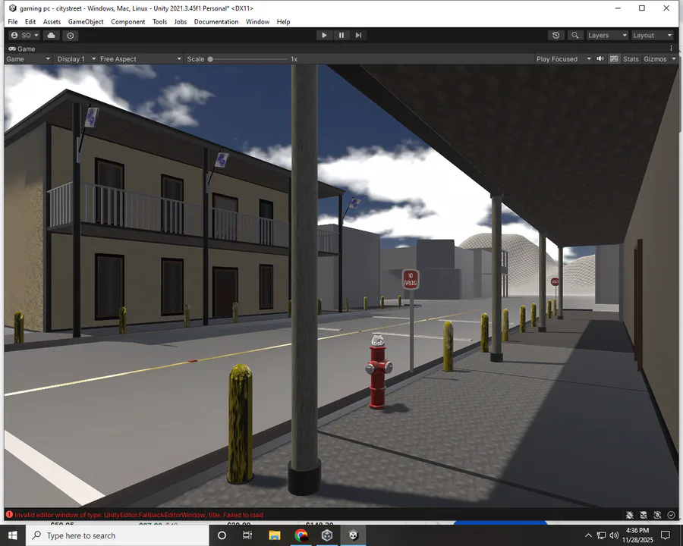Open the Jobs menu
The height and width of the screenshot is (546, 683).
[x=181, y=22]
